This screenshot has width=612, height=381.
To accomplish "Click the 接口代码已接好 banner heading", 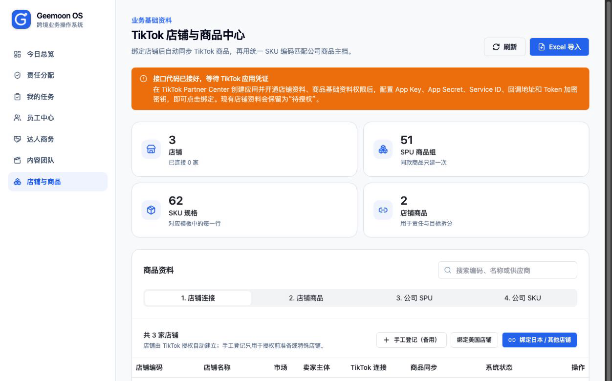I will 211,79.
